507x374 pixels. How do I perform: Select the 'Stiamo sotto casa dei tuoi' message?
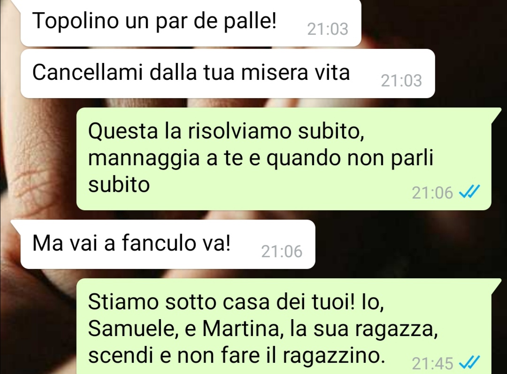(x=284, y=327)
